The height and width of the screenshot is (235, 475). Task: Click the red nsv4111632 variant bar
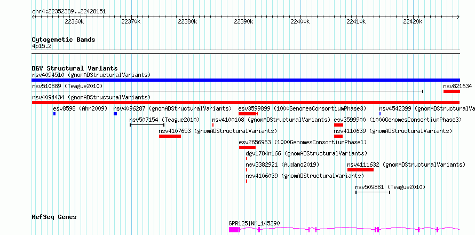[x=360, y=170]
